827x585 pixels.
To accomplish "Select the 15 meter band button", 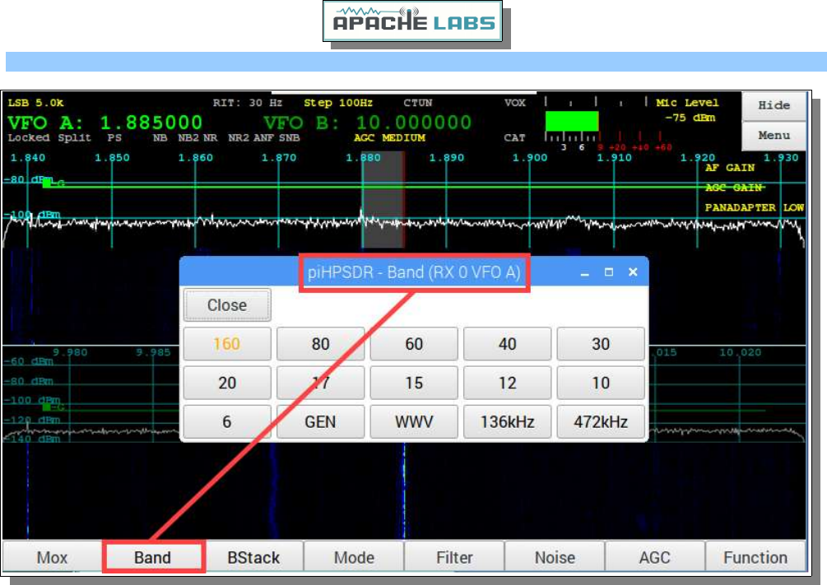I will [x=413, y=383].
